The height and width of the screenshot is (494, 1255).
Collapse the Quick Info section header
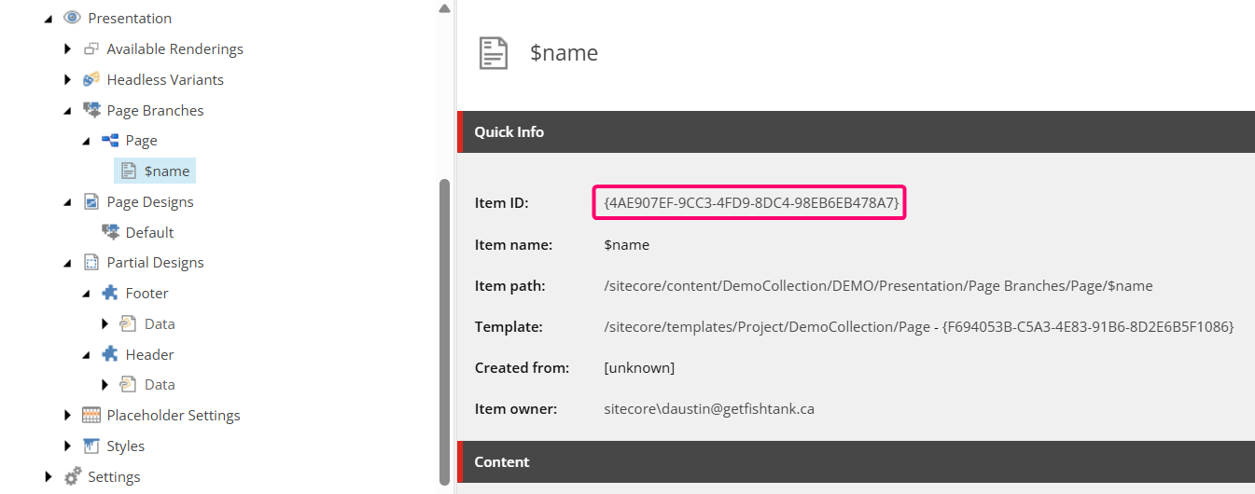[x=509, y=131]
